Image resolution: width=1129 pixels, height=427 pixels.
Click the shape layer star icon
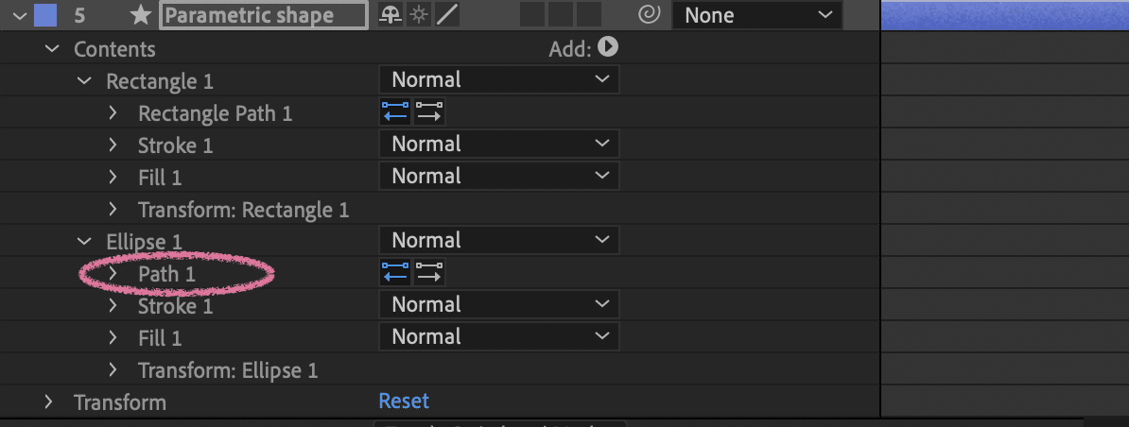coord(141,15)
